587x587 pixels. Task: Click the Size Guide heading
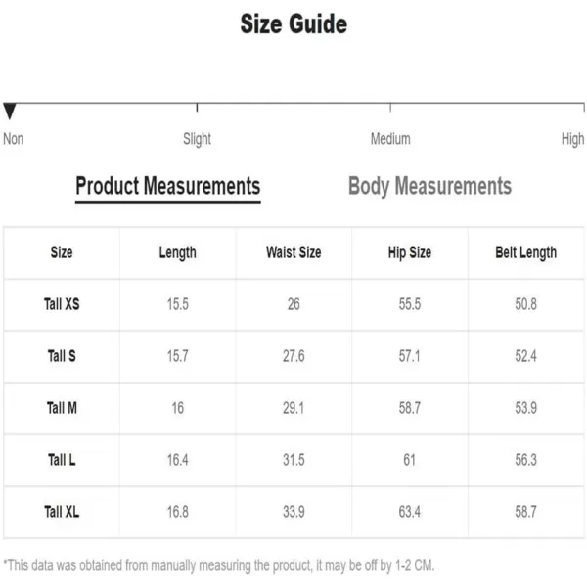[293, 24]
